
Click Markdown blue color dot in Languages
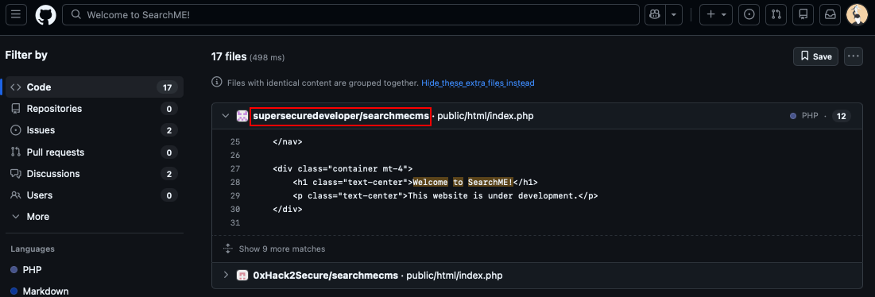click(x=14, y=291)
